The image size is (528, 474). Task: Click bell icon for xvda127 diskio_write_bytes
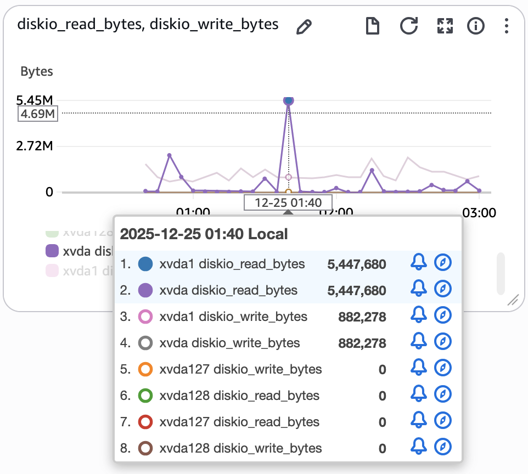(418, 368)
